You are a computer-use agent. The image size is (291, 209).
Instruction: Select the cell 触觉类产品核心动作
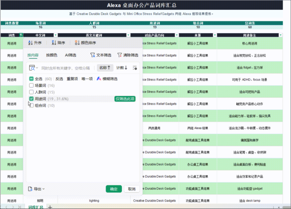pos(250,104)
